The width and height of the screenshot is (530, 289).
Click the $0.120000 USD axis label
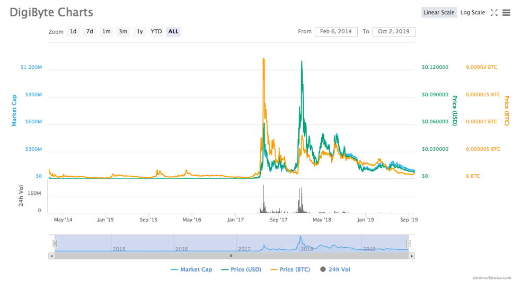point(435,67)
